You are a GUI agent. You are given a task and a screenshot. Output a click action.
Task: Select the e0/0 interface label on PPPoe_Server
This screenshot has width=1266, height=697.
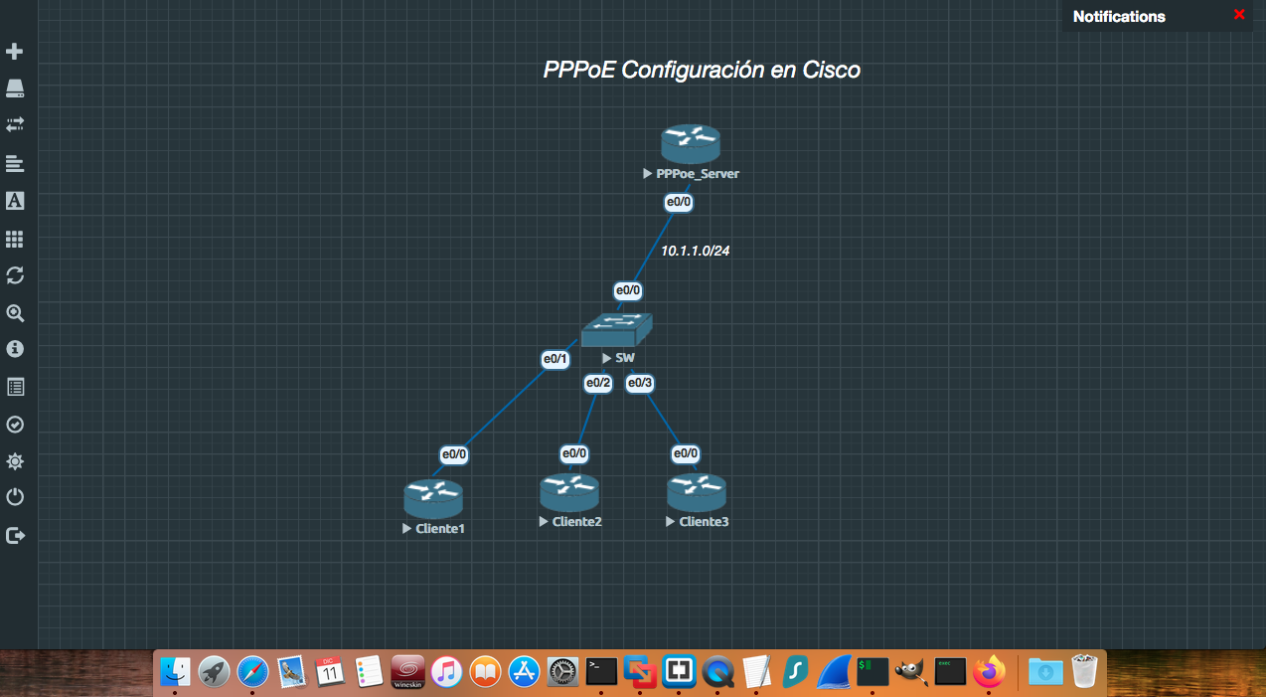coord(678,202)
